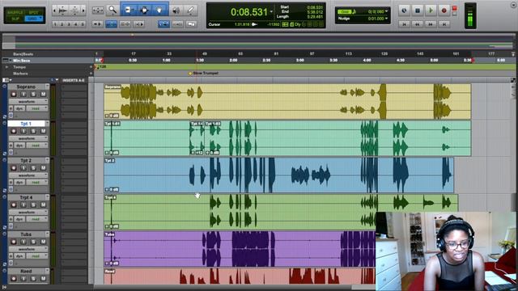Recall zoom preset 3
Image resolution: width=518 pixels, height=291 pixels.
point(69,24)
